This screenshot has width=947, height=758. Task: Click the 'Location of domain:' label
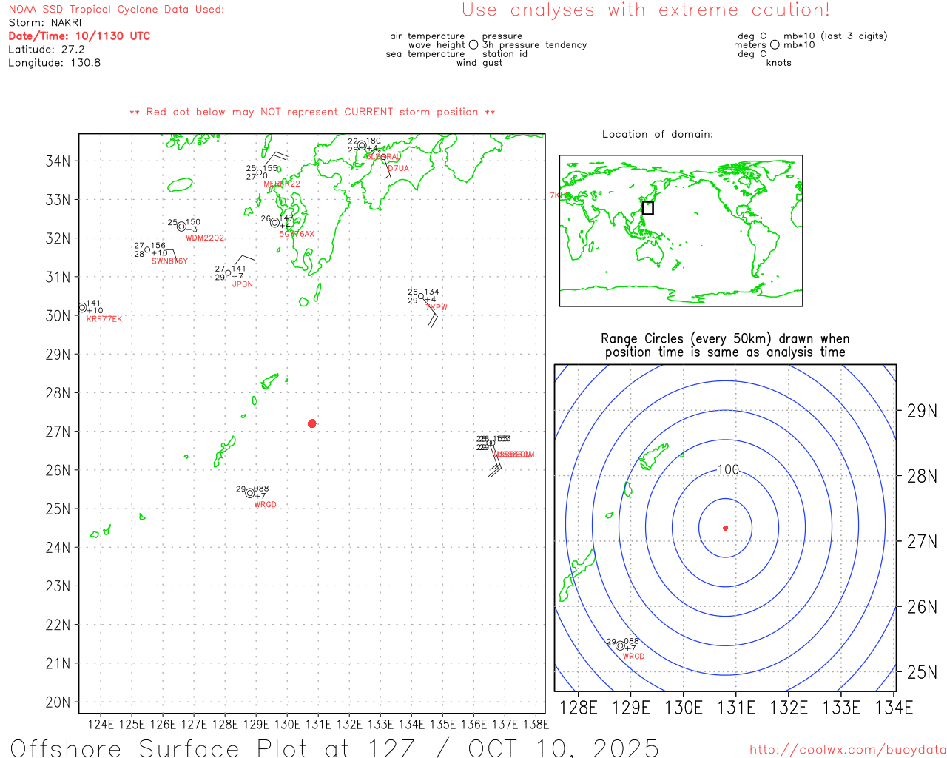coord(658,134)
